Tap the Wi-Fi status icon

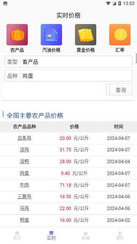click(x=108, y=3)
